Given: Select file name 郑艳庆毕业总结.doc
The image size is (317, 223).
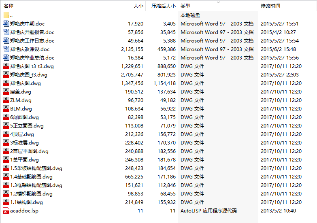Looking at the screenshot, I should 32,58.
